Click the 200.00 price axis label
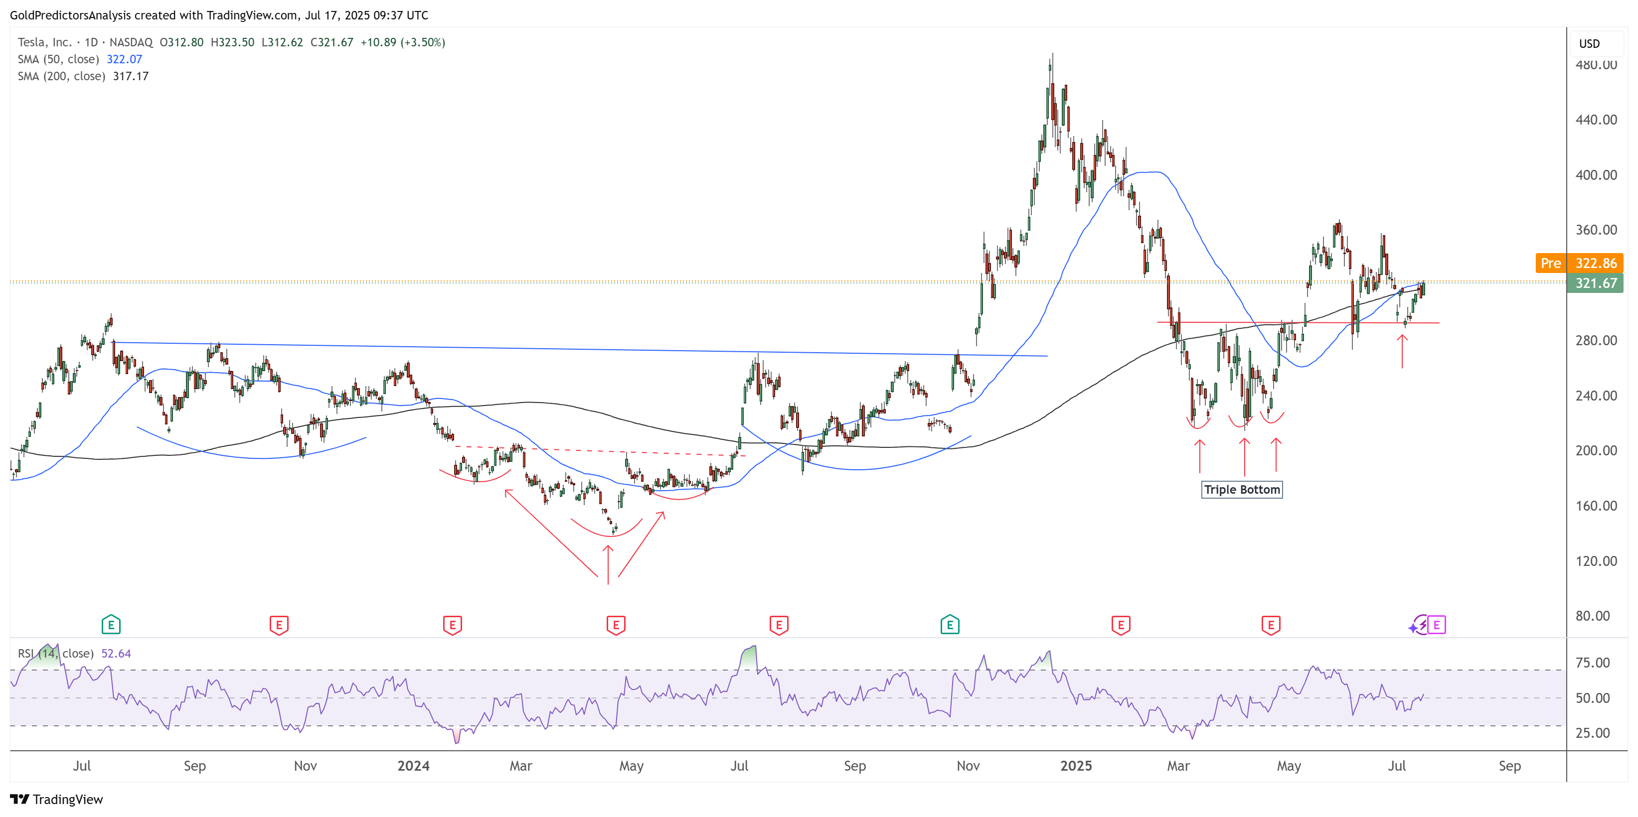This screenshot has height=817, width=1638. tap(1596, 450)
